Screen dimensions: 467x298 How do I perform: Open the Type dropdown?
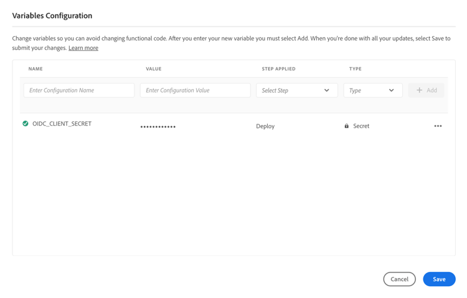coord(372,90)
